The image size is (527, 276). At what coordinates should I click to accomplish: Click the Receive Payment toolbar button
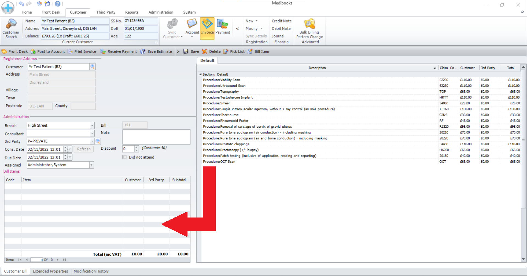[119, 52]
